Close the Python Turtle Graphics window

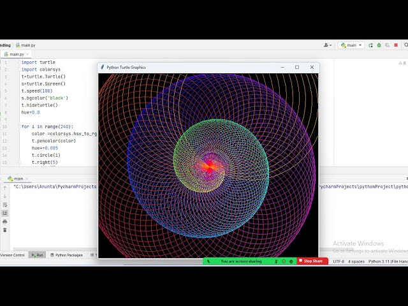click(x=312, y=67)
